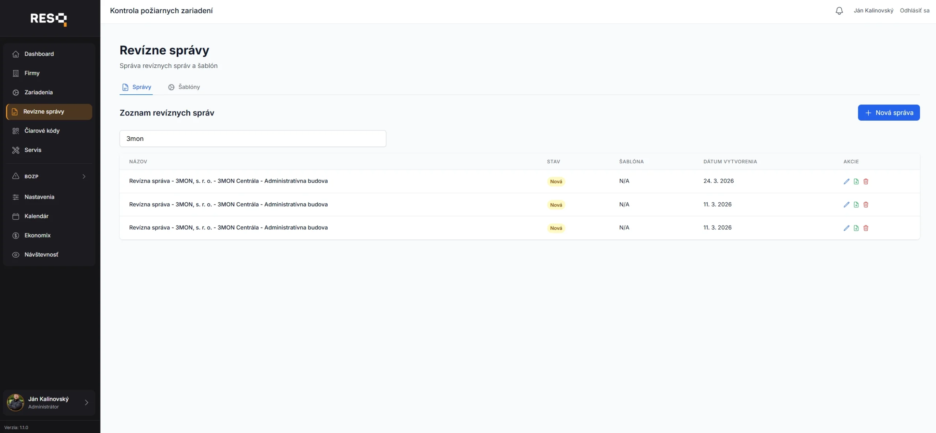Click green export icon in second row
This screenshot has height=433, width=936.
coord(856,205)
